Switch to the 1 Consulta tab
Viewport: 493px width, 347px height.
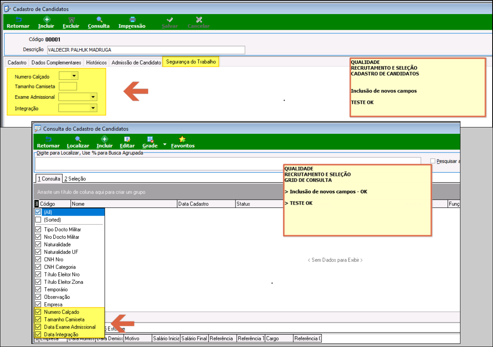coord(49,178)
